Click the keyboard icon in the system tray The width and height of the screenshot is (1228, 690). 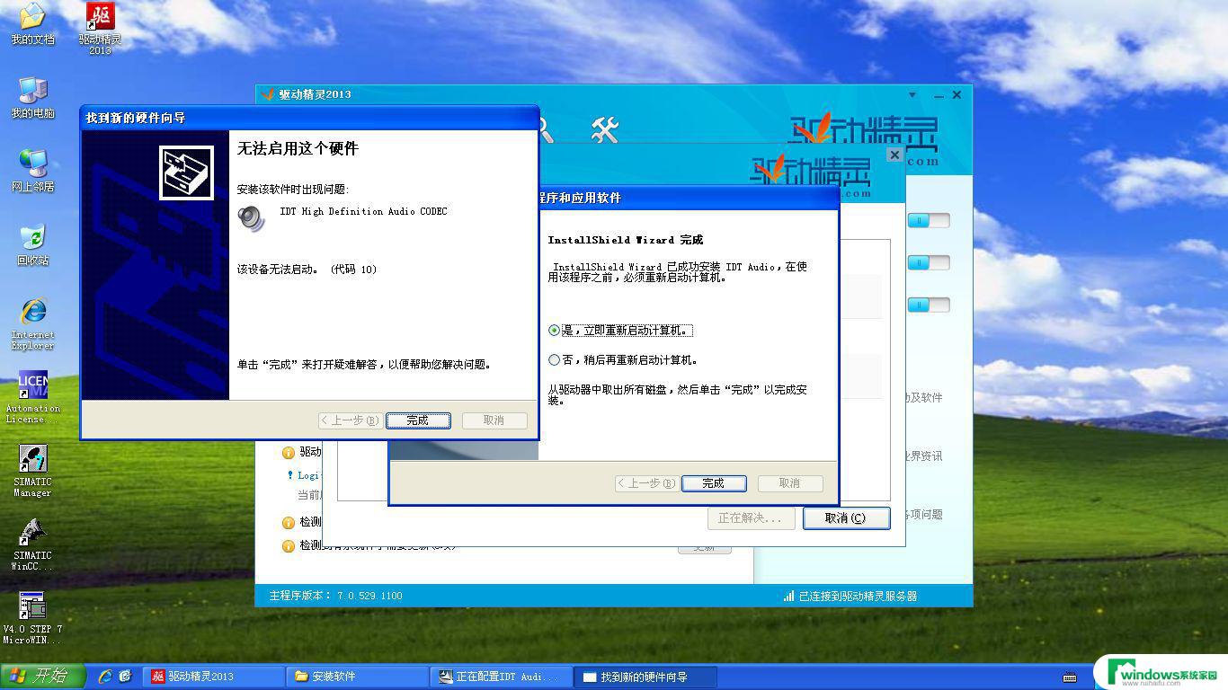click(x=1070, y=677)
